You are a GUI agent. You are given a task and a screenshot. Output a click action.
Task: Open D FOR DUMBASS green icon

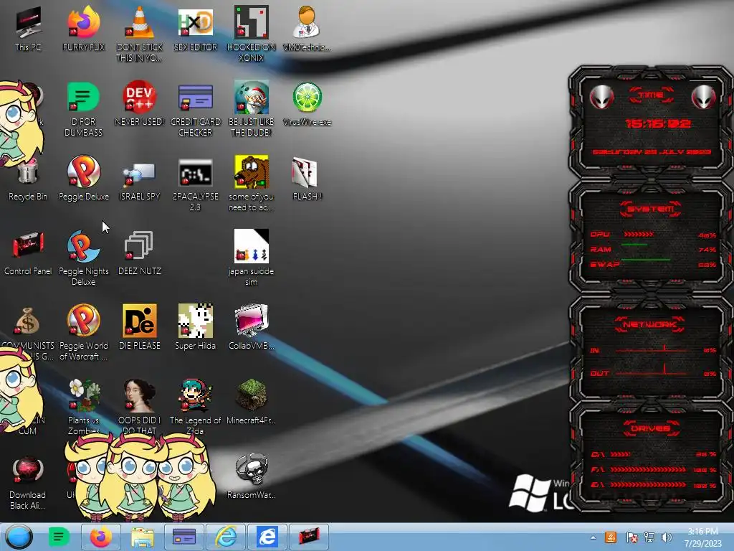[x=83, y=109]
